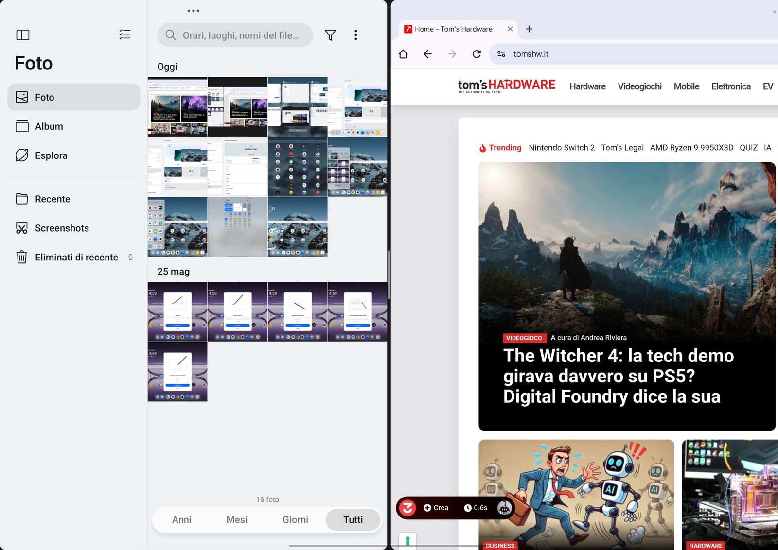Click the green icon at page bottom left

(x=407, y=541)
